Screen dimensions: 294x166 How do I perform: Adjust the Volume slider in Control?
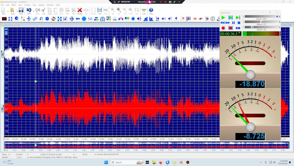[262, 16]
